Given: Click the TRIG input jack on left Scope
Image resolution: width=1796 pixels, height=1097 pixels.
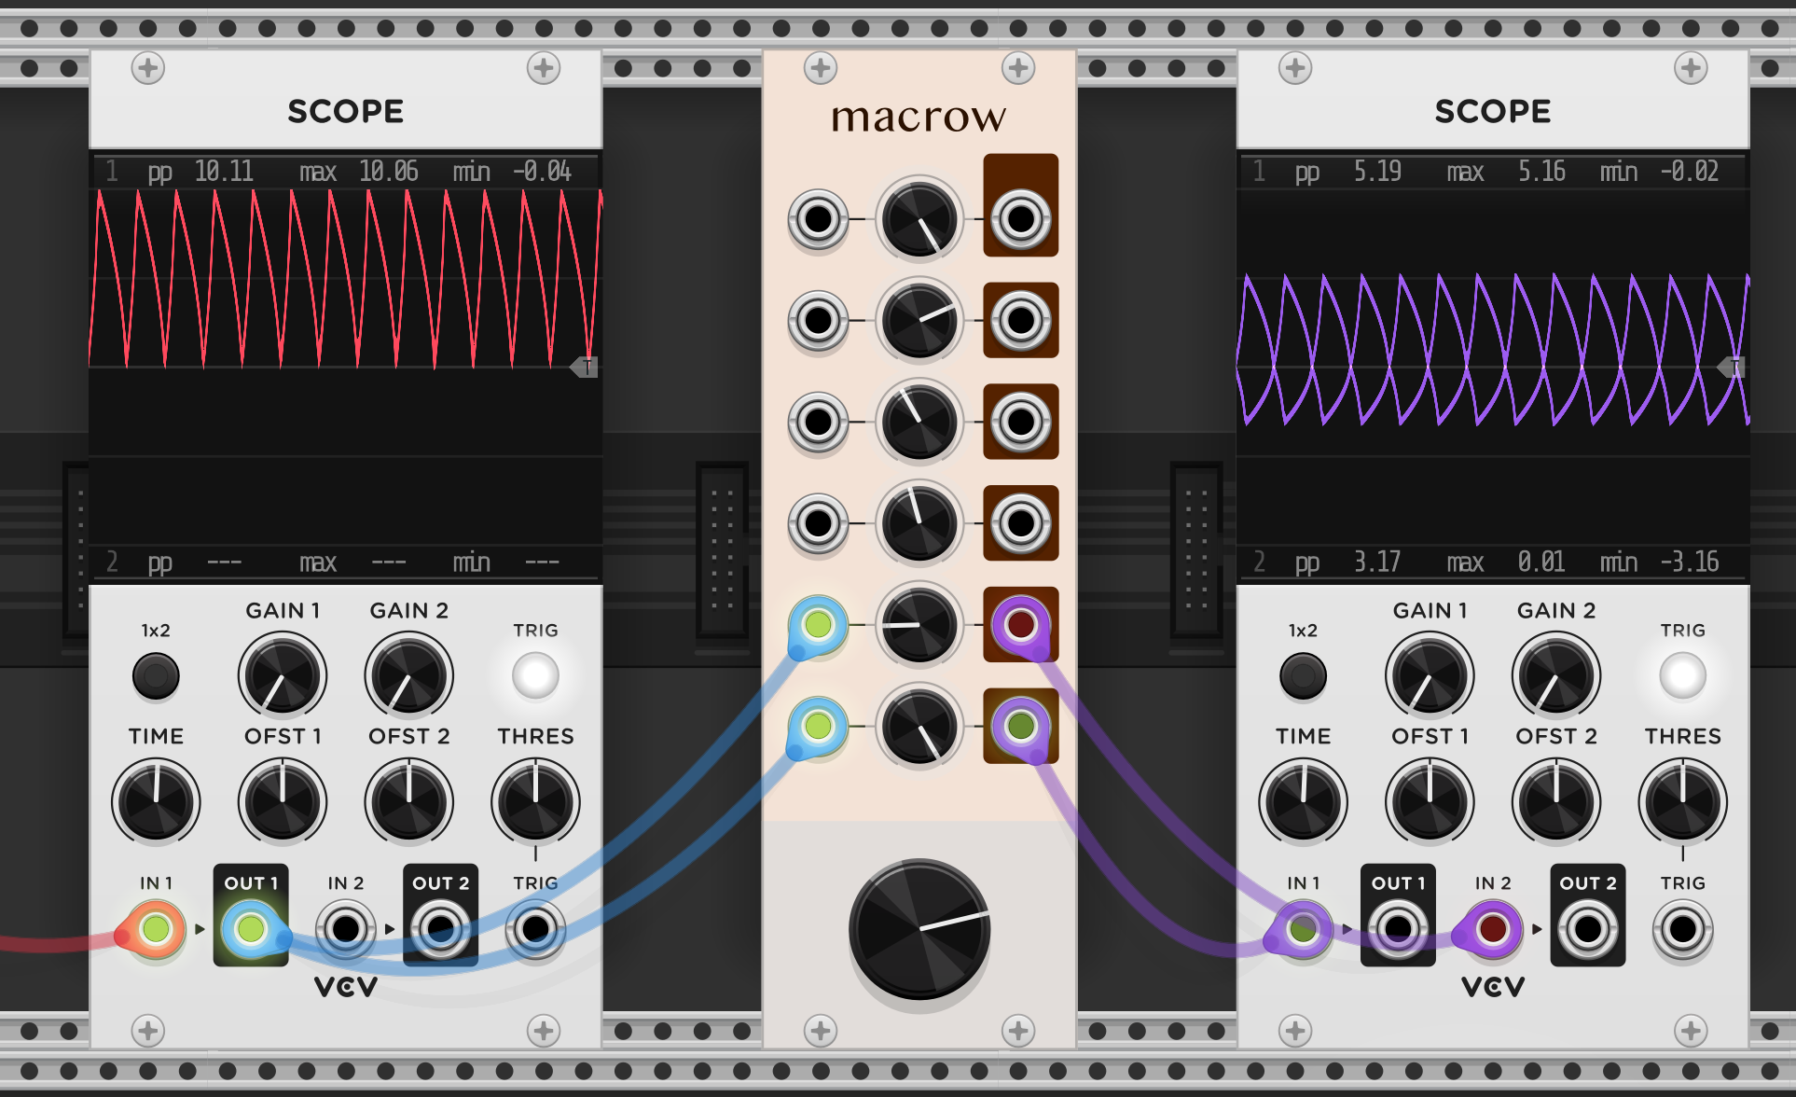Looking at the screenshot, I should (535, 929).
